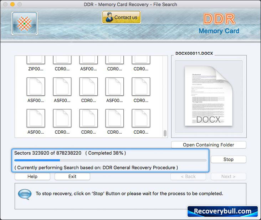Click the 'DDR General Recovery Procedure' status line

(96, 167)
